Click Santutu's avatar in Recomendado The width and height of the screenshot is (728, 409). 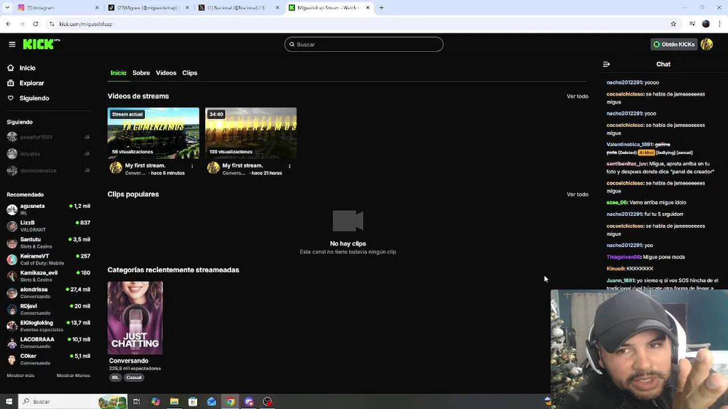coord(12,243)
